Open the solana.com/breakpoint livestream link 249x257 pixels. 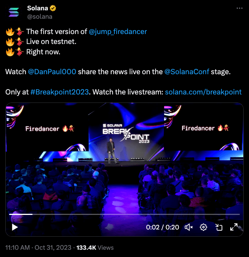203,92
